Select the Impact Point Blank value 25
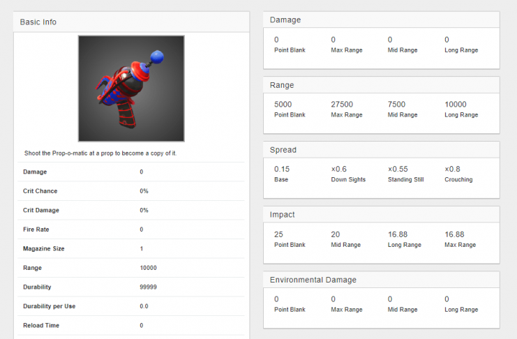 click(278, 234)
